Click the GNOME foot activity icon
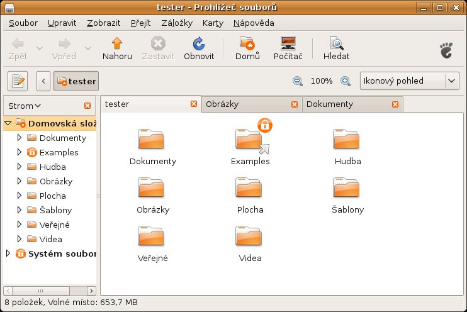 pos(446,50)
